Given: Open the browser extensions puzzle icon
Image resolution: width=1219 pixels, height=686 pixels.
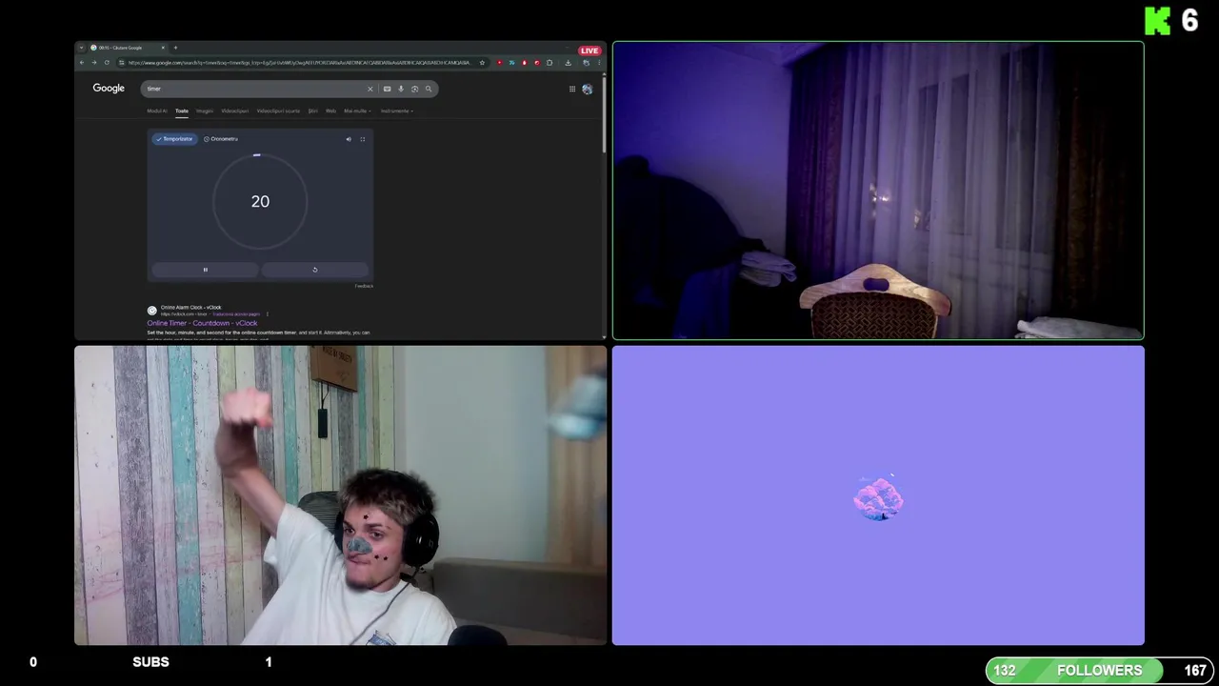Looking at the screenshot, I should point(550,63).
